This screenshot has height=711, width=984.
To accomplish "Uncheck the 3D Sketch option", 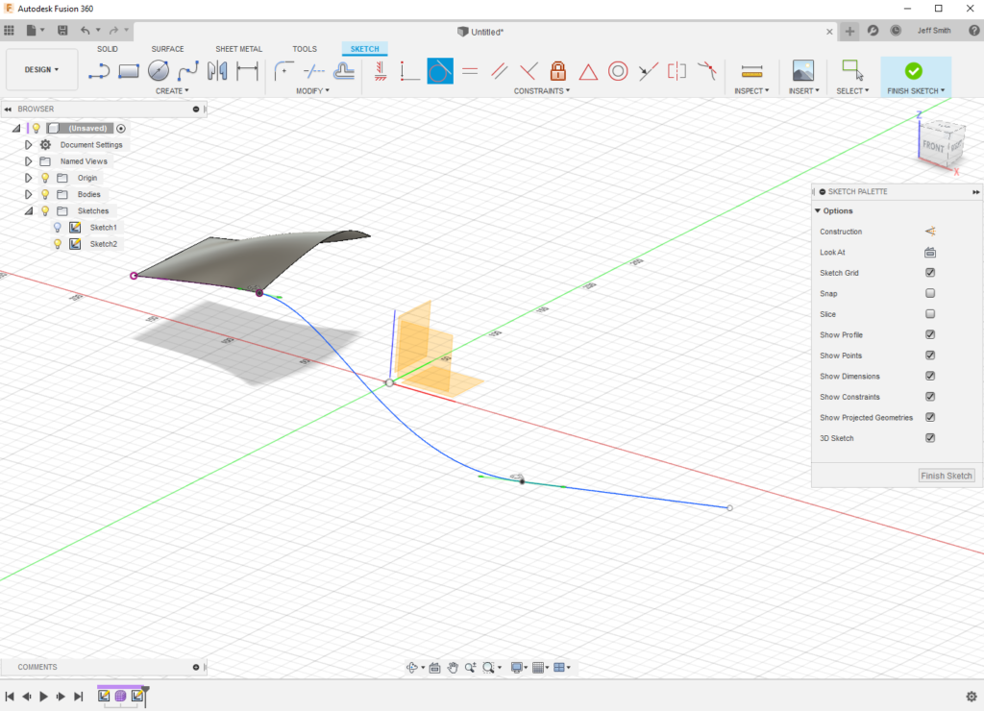I will click(x=930, y=438).
